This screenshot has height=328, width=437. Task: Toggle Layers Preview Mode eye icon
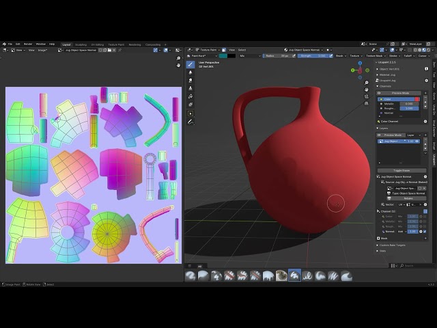click(x=379, y=135)
